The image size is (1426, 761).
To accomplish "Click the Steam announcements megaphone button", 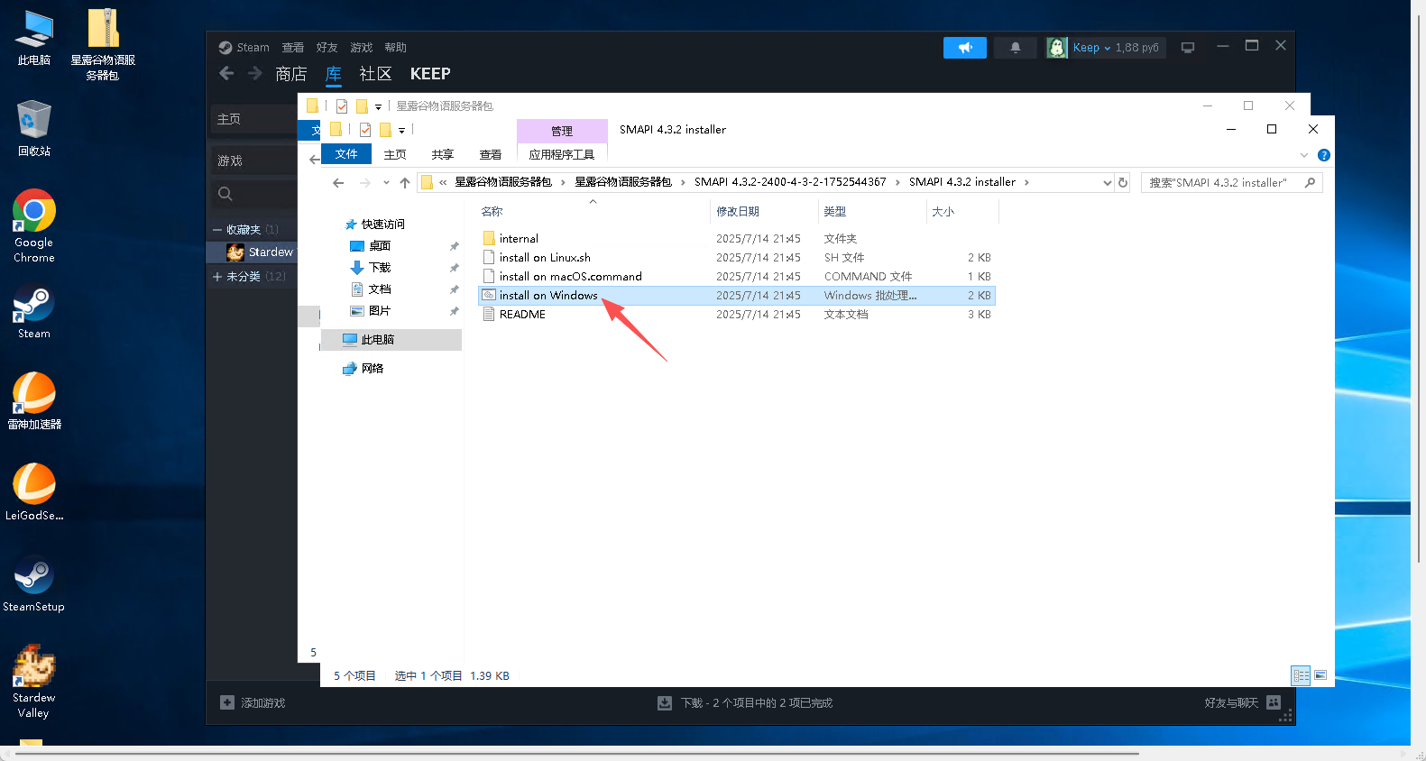I will pos(964,48).
